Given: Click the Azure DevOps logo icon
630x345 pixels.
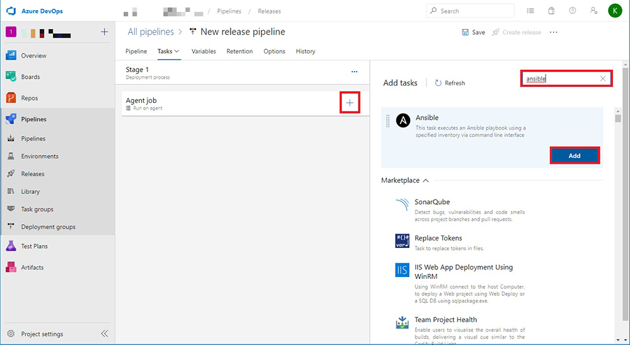Looking at the screenshot, I should tap(11, 11).
